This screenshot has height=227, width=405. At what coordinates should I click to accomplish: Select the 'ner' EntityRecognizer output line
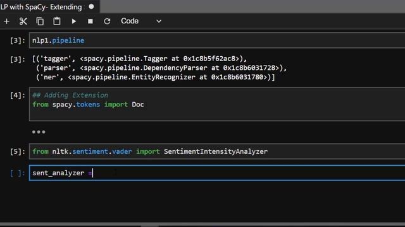[x=156, y=77]
